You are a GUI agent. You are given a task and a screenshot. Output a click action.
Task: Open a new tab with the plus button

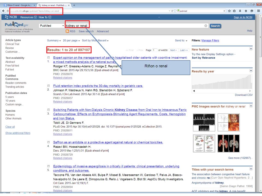pyautogui.click(x=74, y=5)
